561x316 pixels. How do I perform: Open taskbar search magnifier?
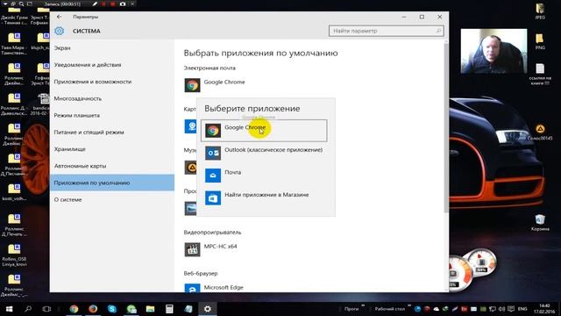[28, 308]
